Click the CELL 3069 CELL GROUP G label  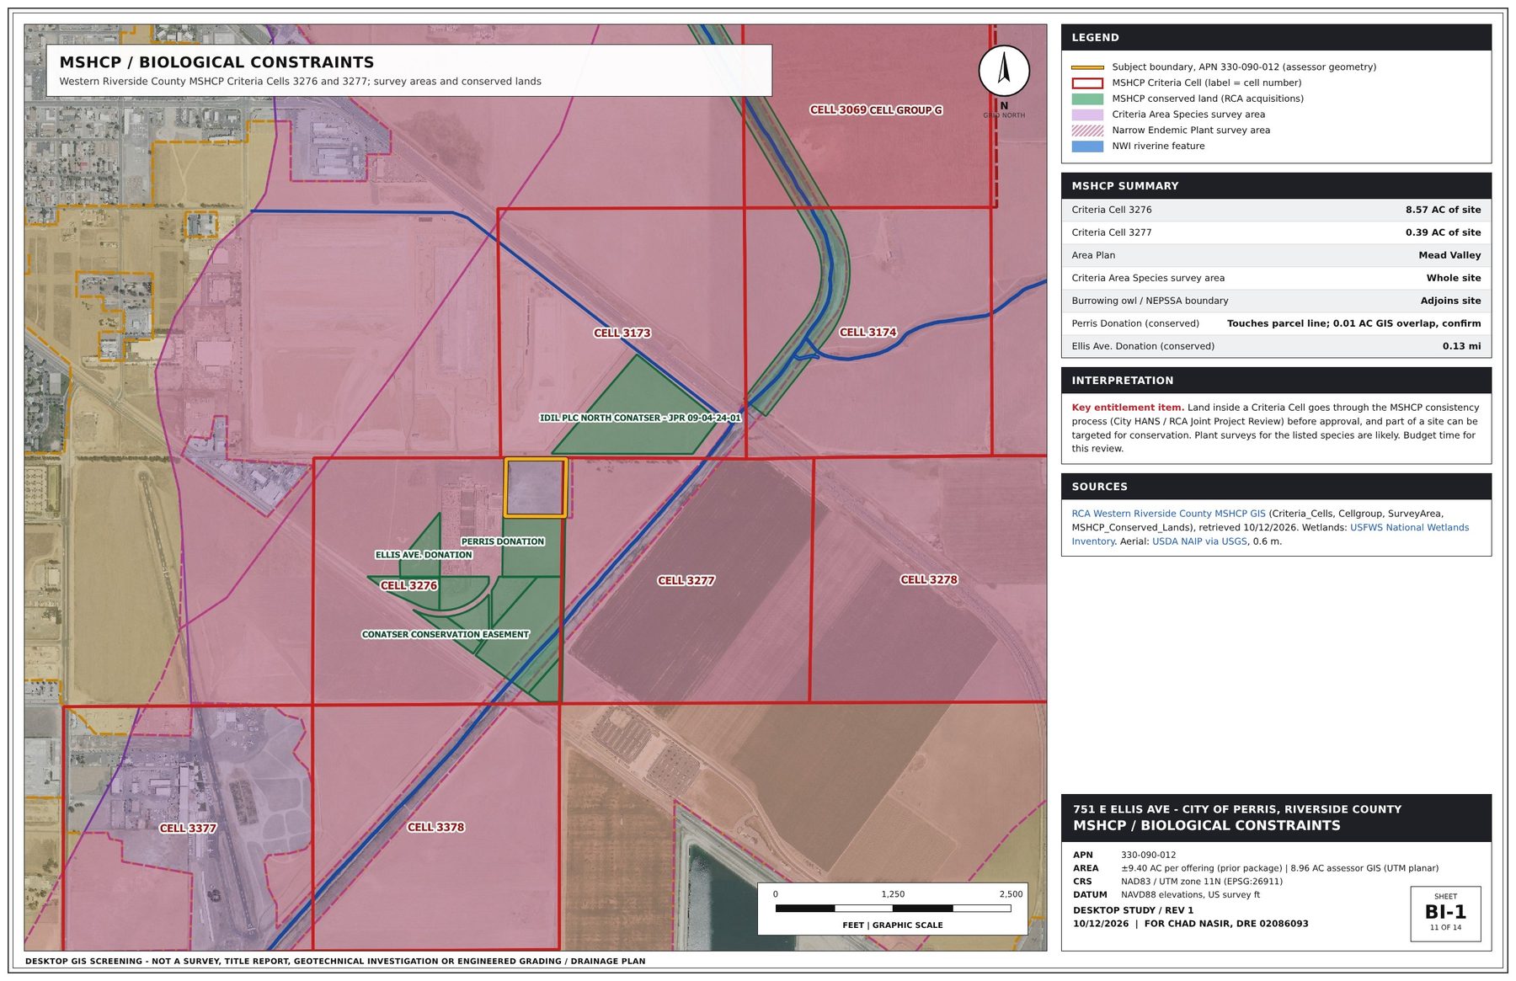876,109
